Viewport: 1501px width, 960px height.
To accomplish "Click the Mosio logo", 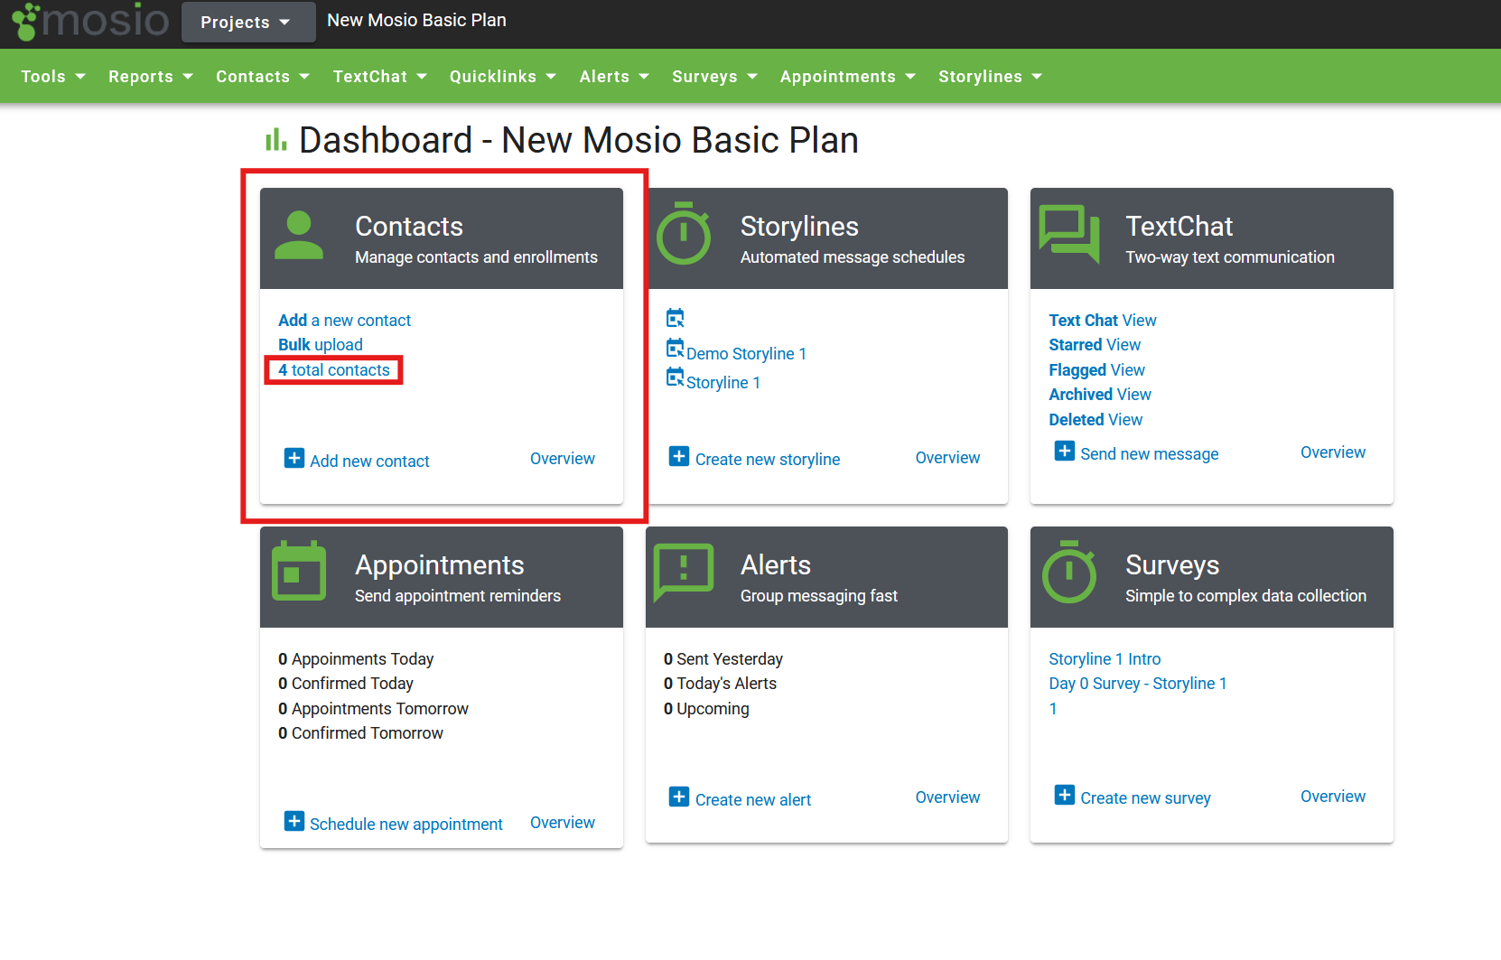I will pos(90,21).
